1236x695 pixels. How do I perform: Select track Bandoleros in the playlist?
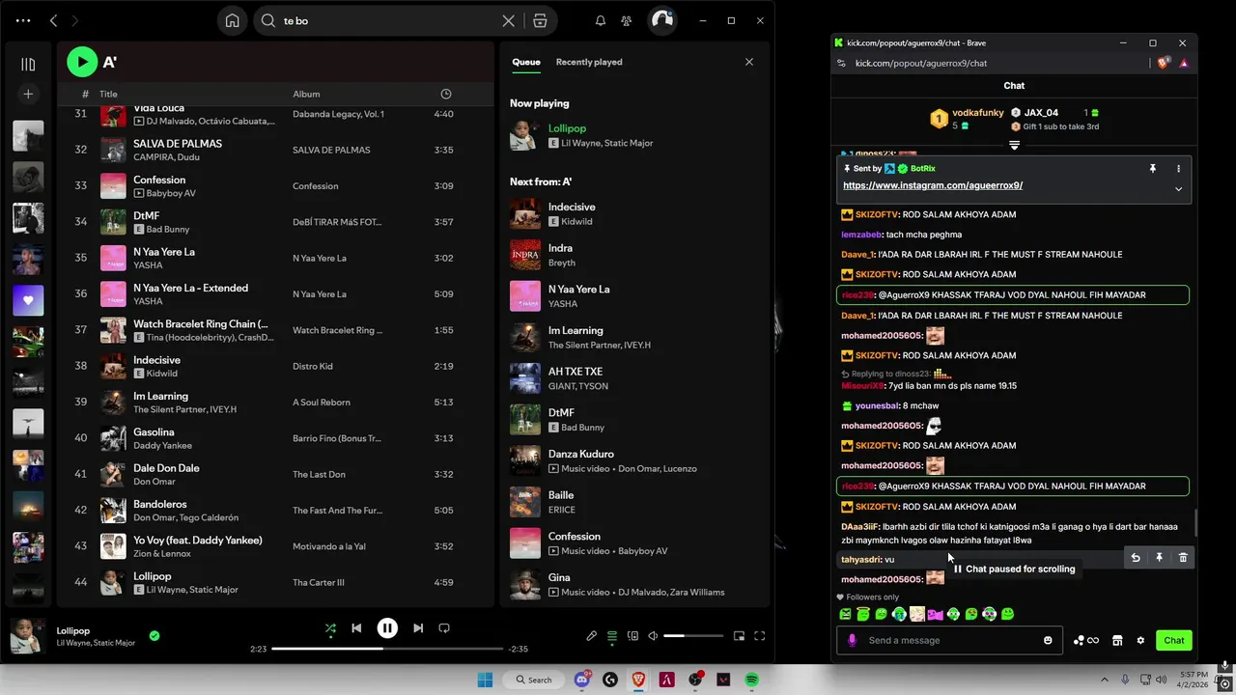275,511
